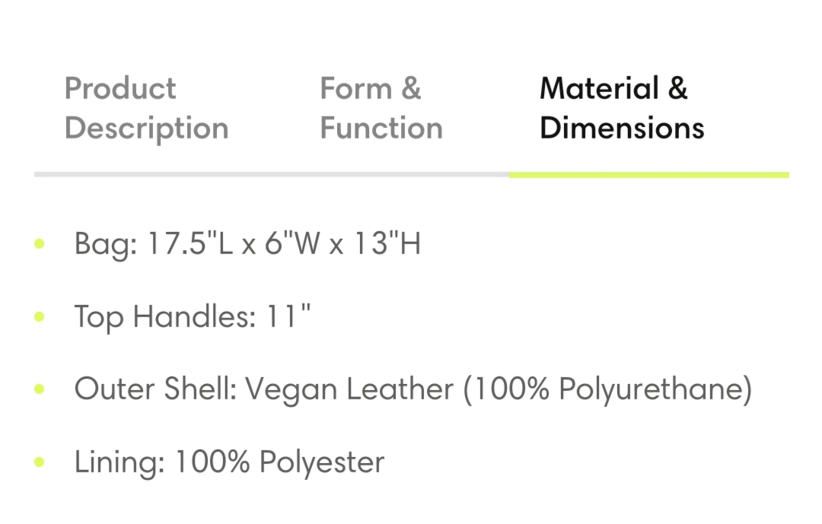Screen dimensions: 822x524
Task: Click the bullet beside Lining
Action: coord(40,462)
